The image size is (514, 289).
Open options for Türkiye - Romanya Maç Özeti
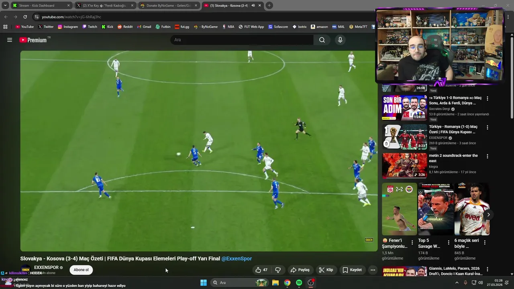coord(487,127)
